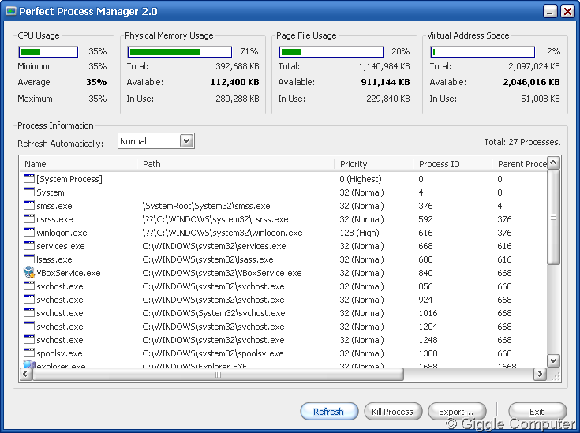
Task: Click process ID 592
Action: [426, 219]
